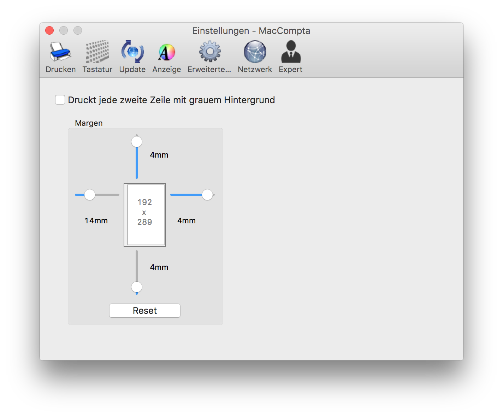Enable gray background on every second line
Image resolution: width=503 pixels, height=417 pixels.
pyautogui.click(x=60, y=100)
